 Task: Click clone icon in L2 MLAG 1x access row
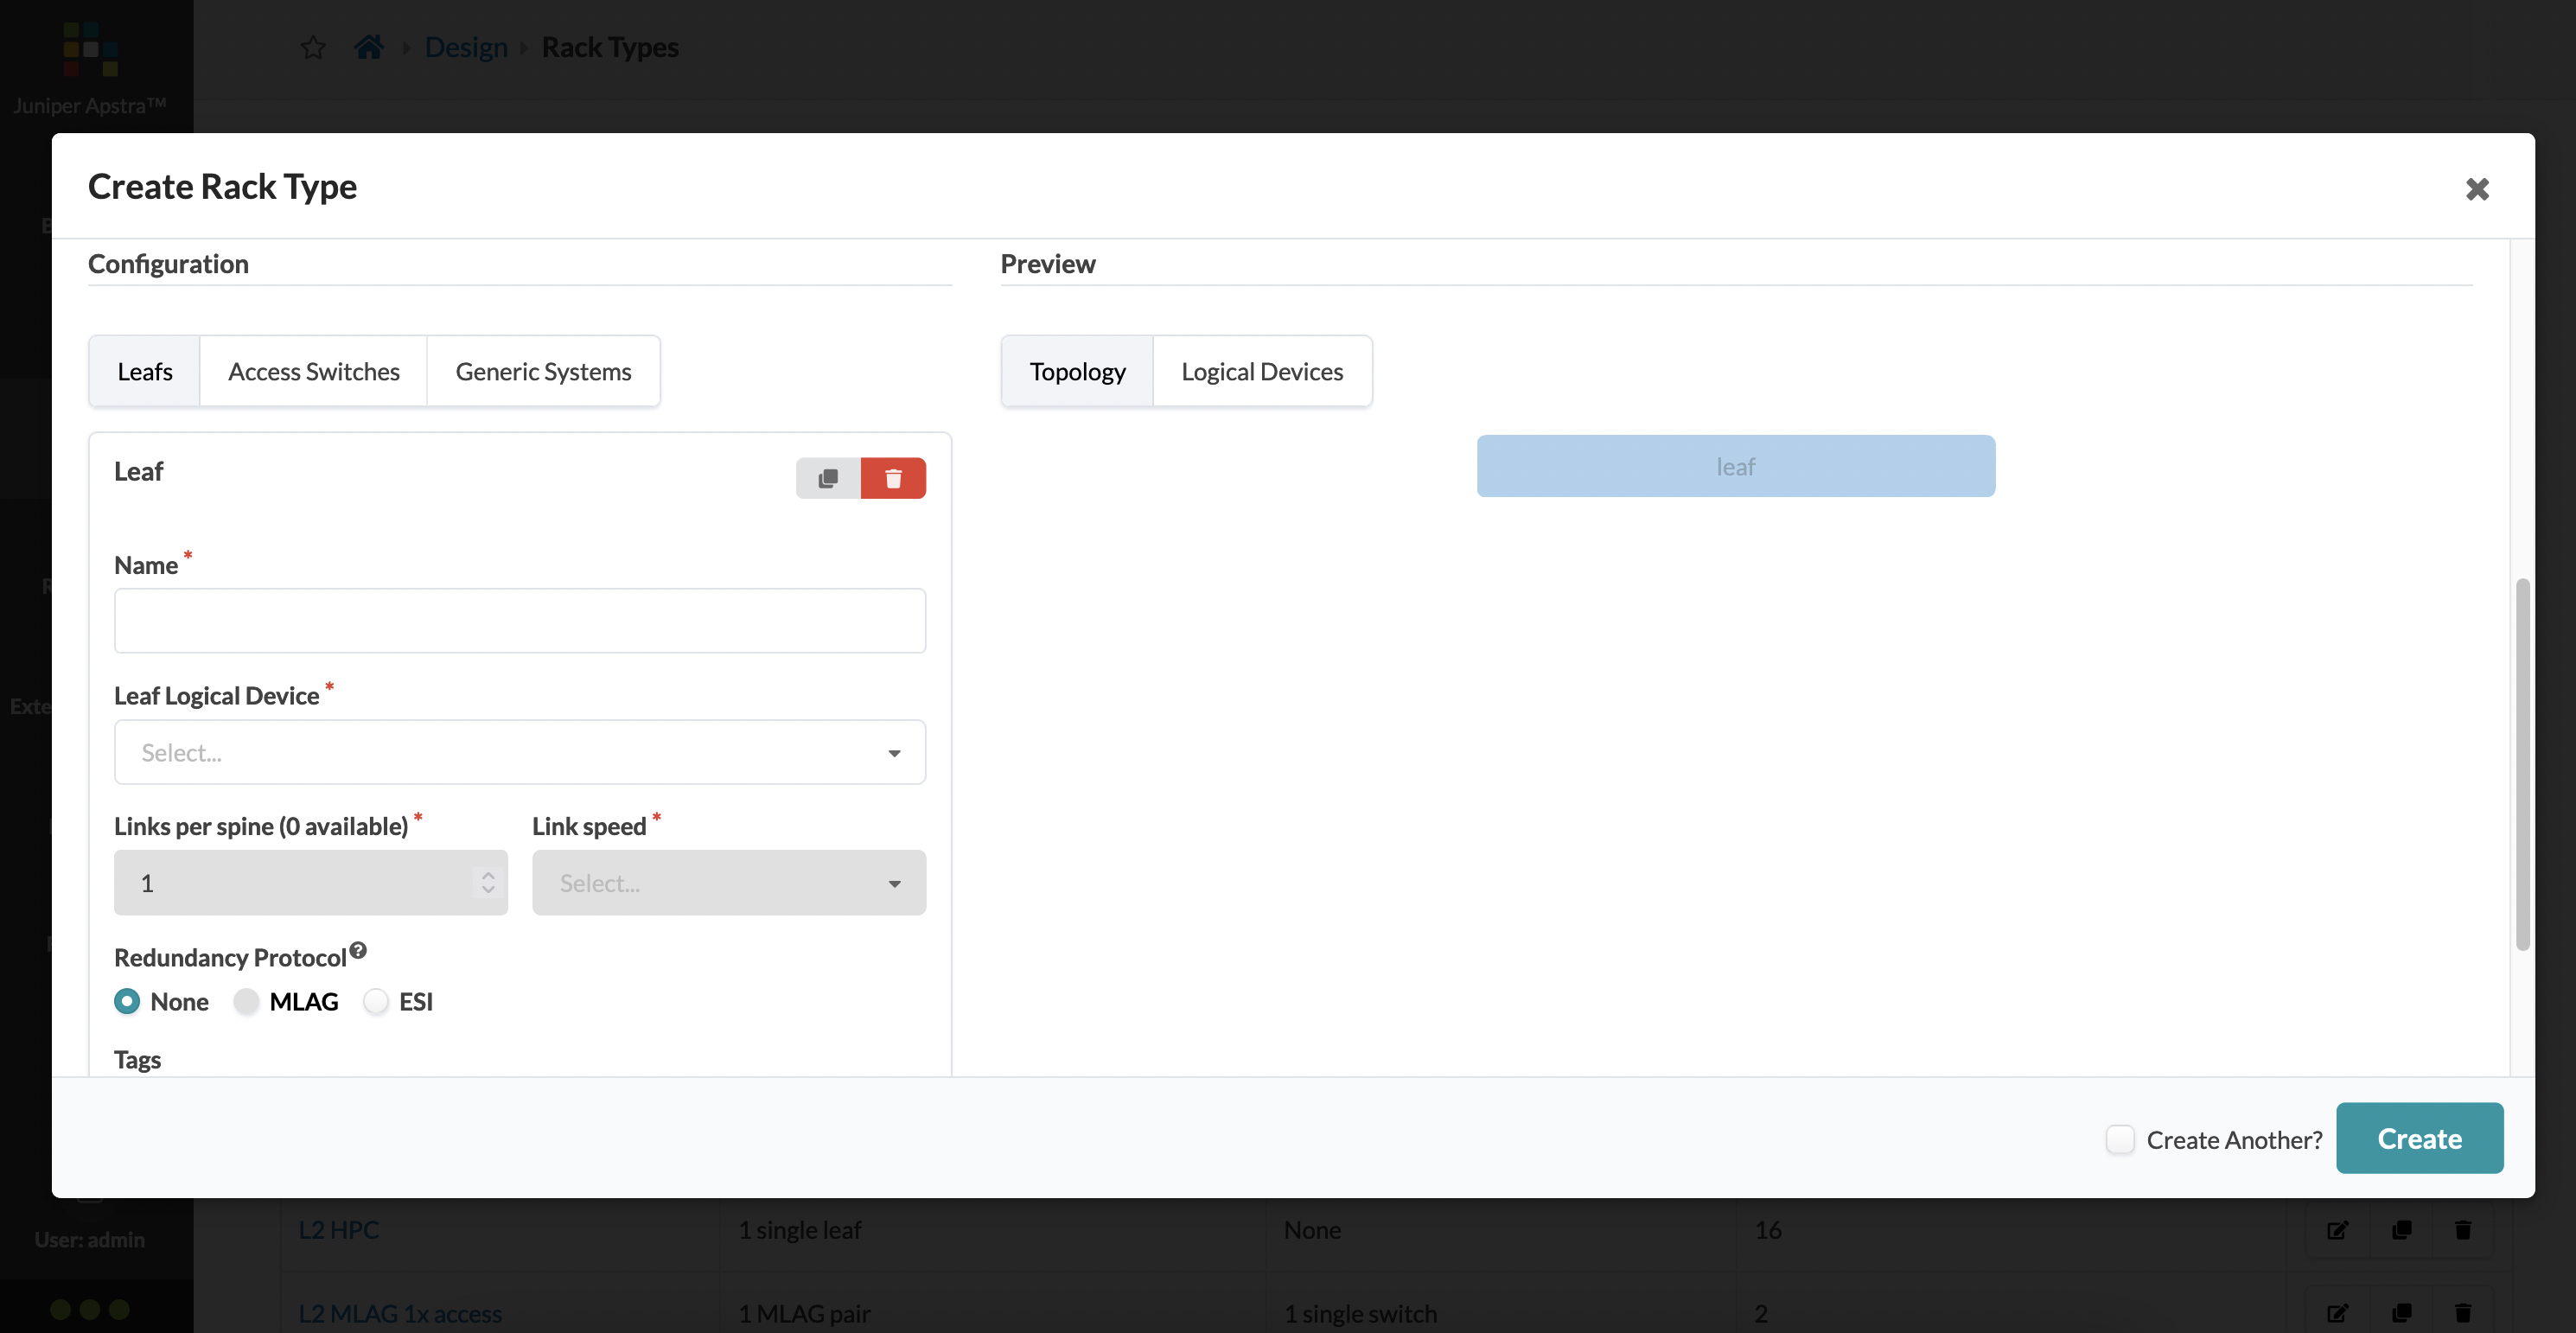tap(2401, 1313)
